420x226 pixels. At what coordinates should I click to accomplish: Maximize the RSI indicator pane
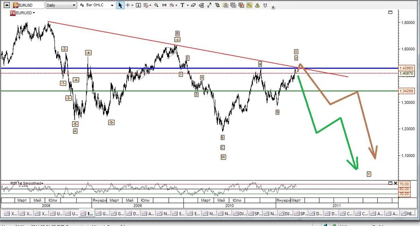tap(390, 183)
